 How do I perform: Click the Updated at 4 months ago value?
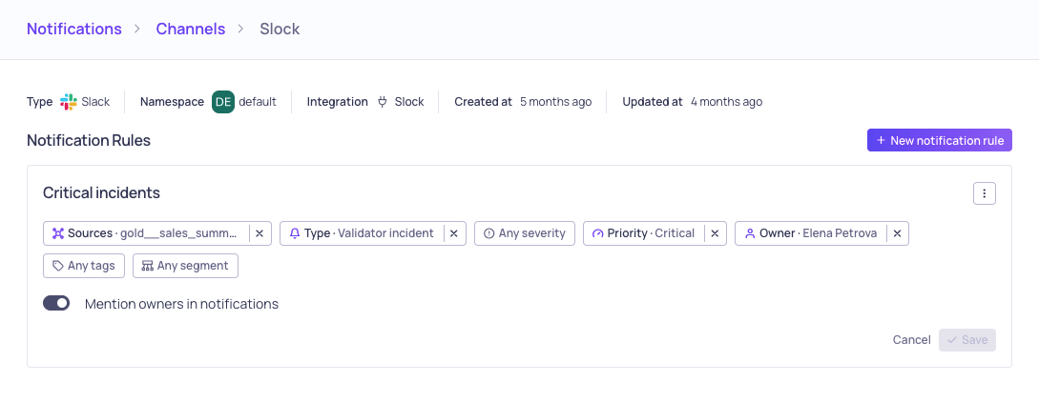[726, 102]
